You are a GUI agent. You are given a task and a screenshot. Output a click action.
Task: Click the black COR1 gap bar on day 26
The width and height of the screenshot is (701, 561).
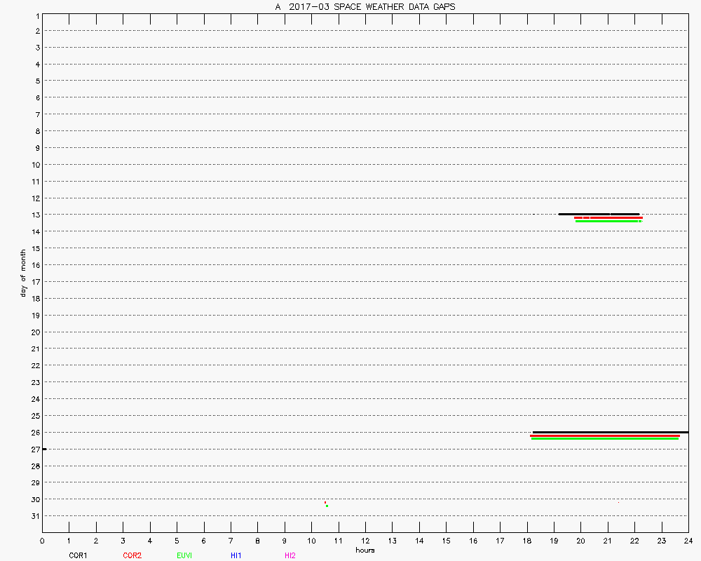tap(610, 432)
